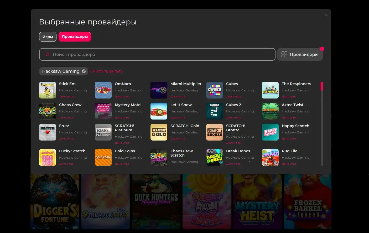The image size is (369, 233).
Task: Select the Chaos Crew game icon
Action: pyautogui.click(x=47, y=111)
